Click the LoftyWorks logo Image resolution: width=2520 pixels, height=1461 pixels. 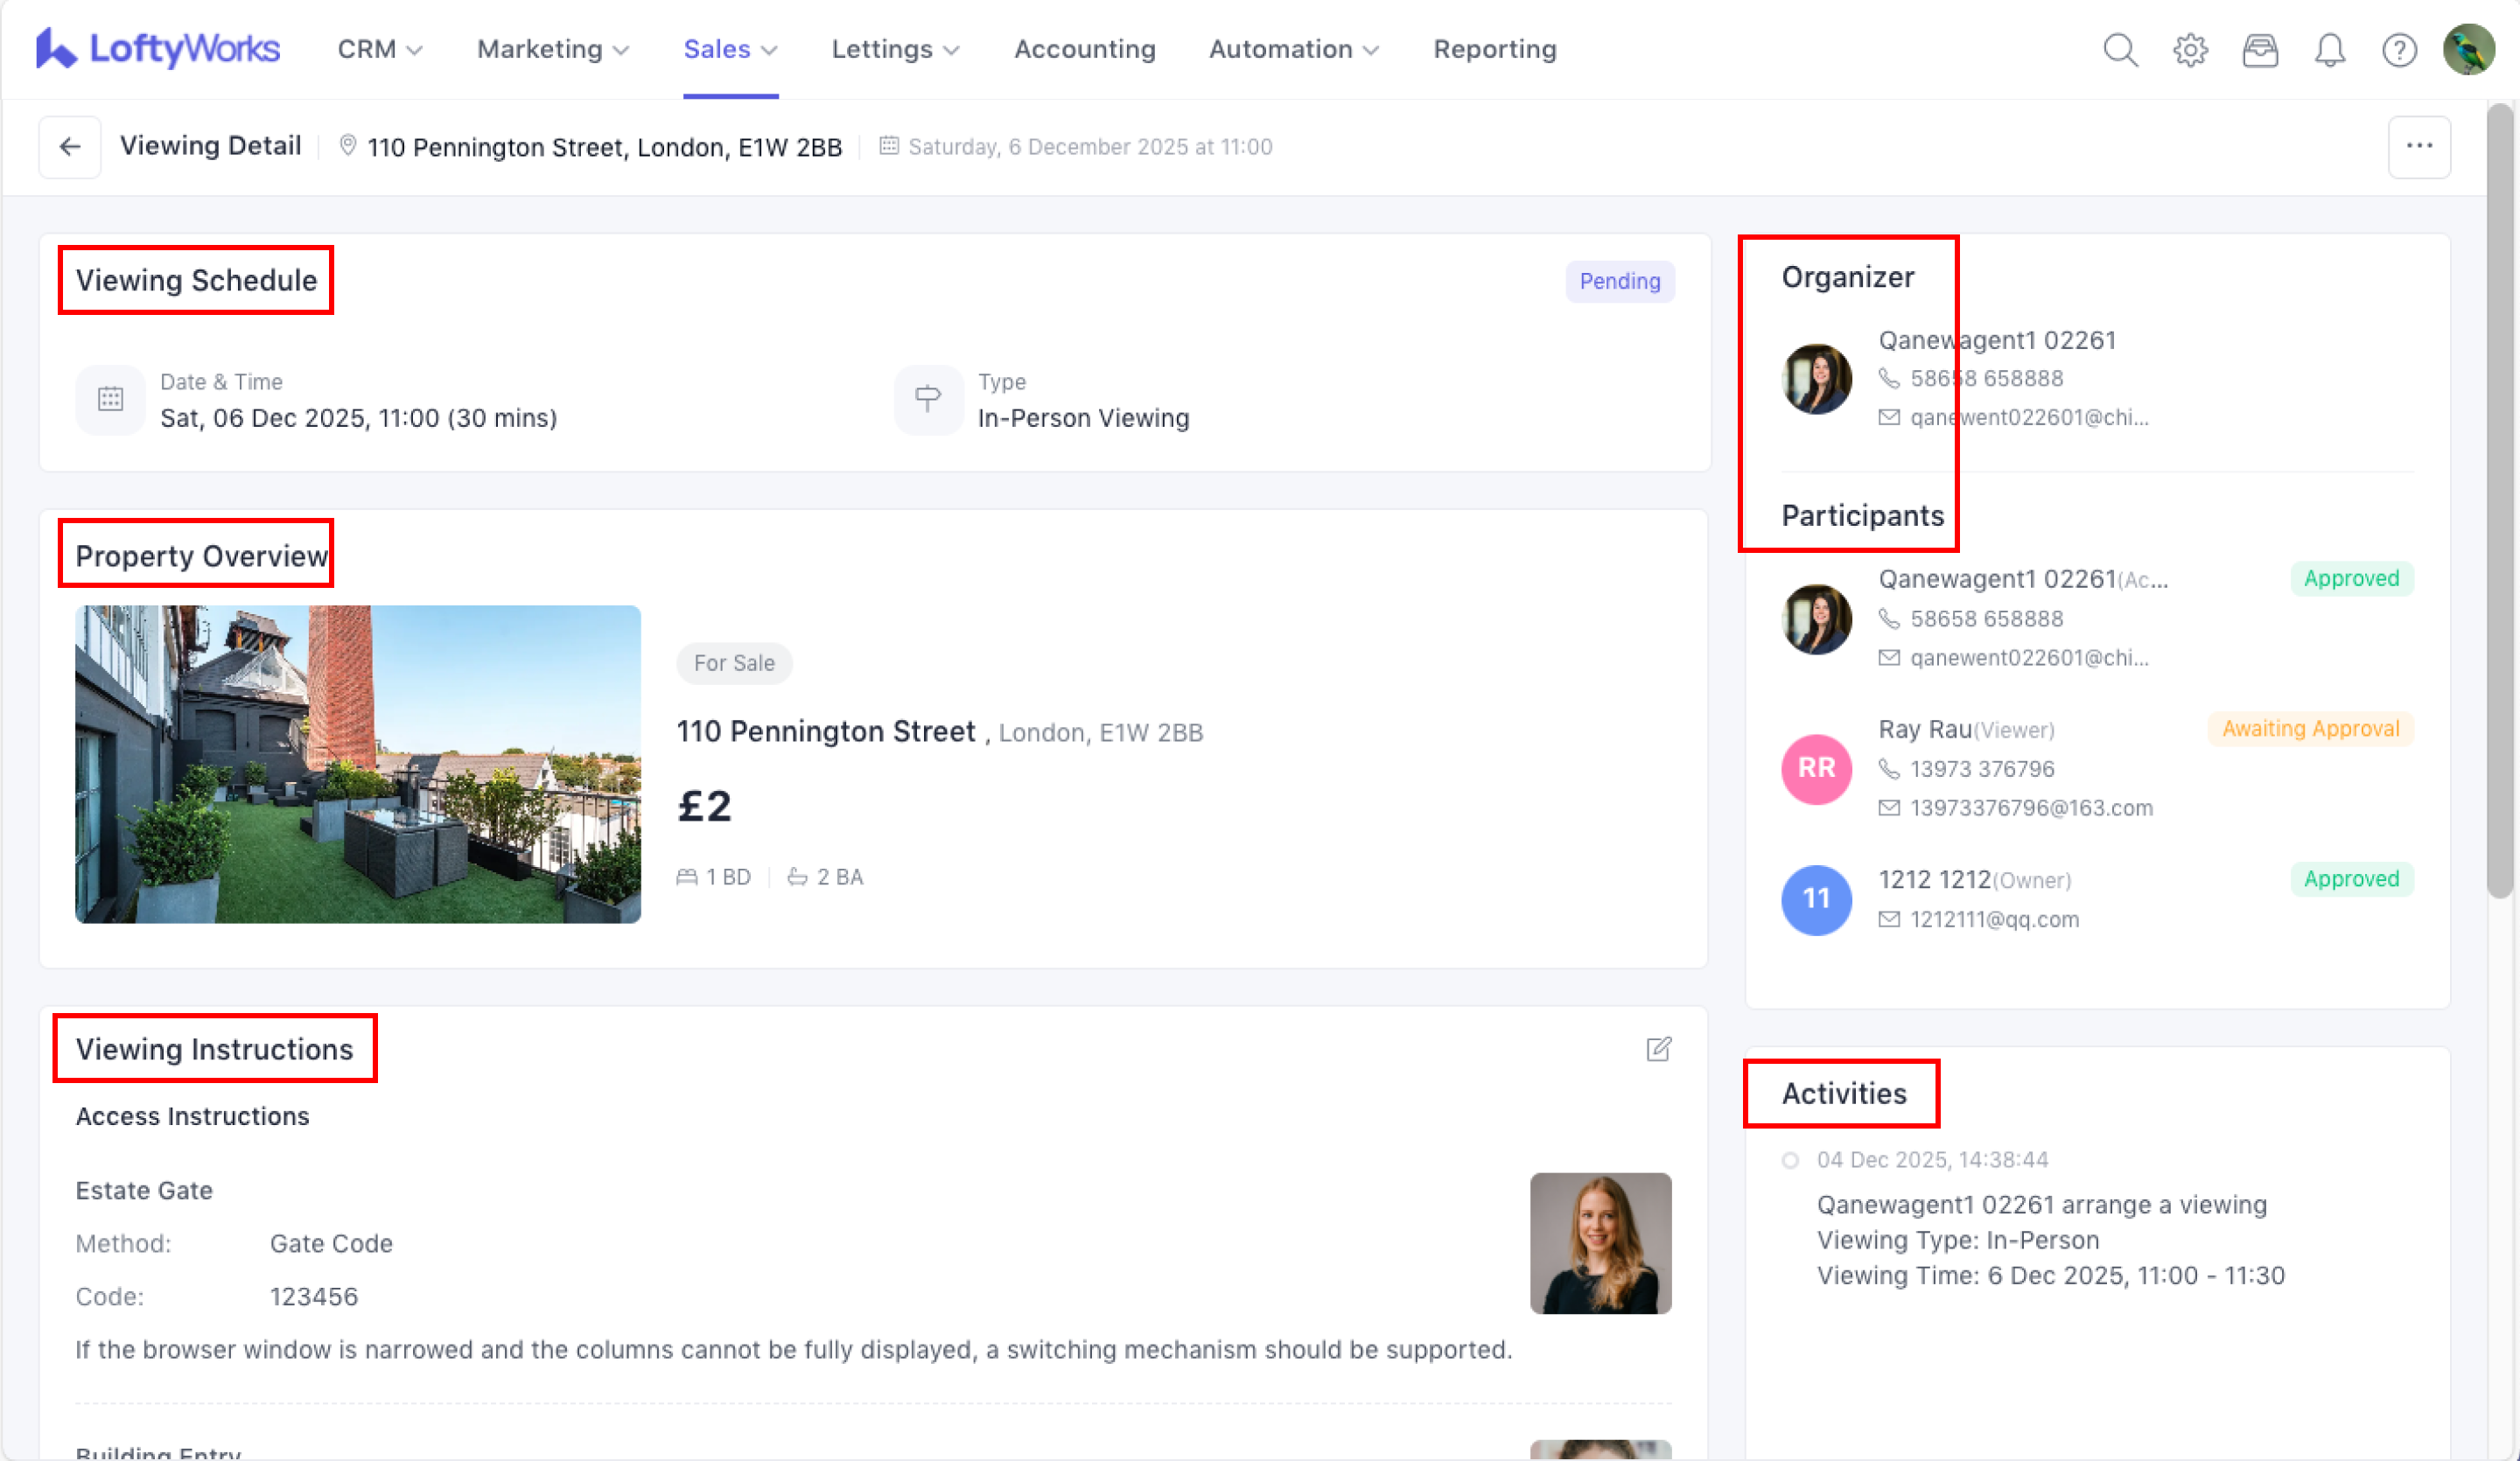pyautogui.click(x=158, y=49)
